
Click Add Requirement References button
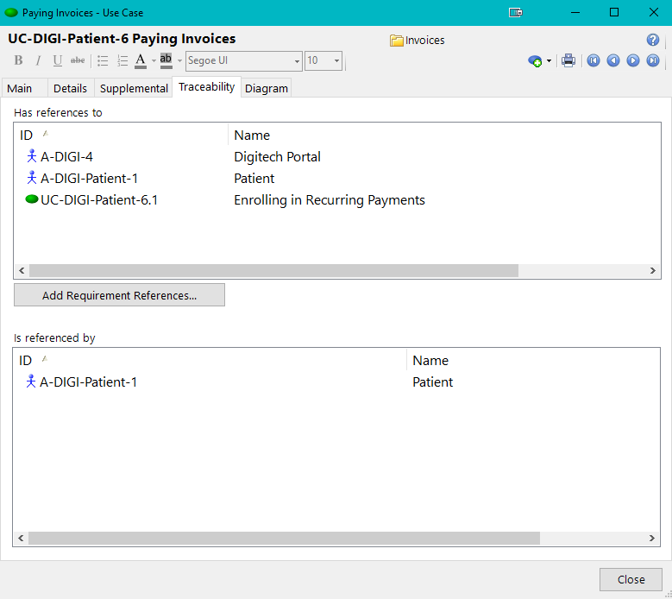pos(119,295)
